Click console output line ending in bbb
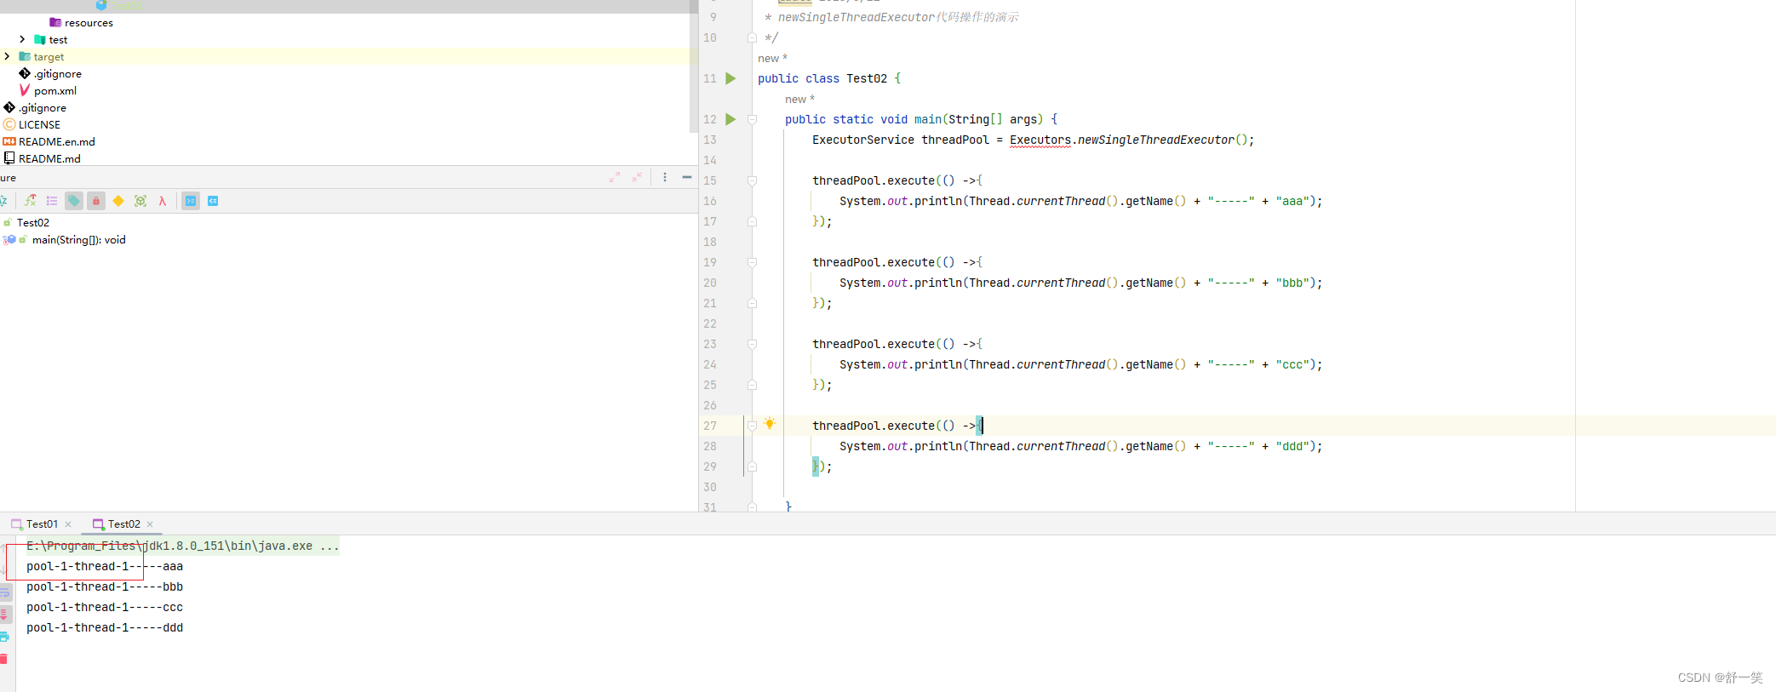 coord(105,587)
